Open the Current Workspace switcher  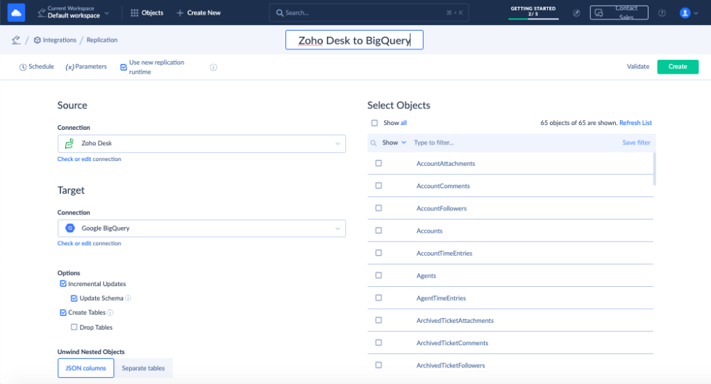coord(74,12)
